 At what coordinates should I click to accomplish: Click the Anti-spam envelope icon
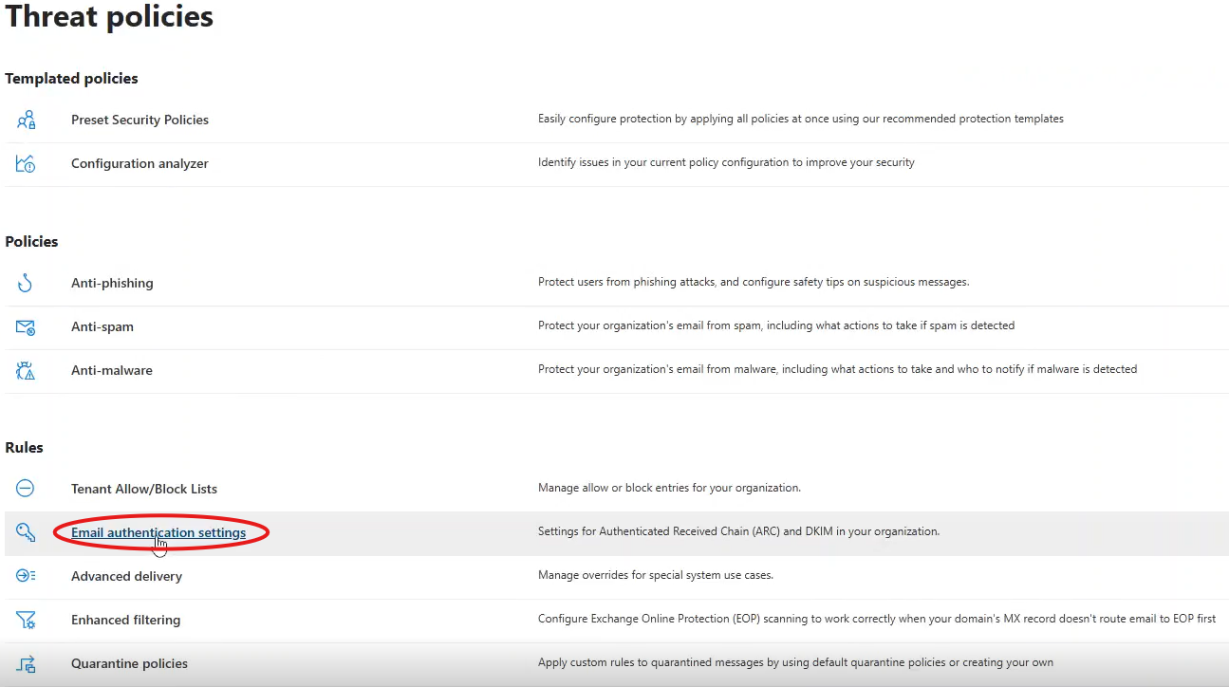coord(26,326)
